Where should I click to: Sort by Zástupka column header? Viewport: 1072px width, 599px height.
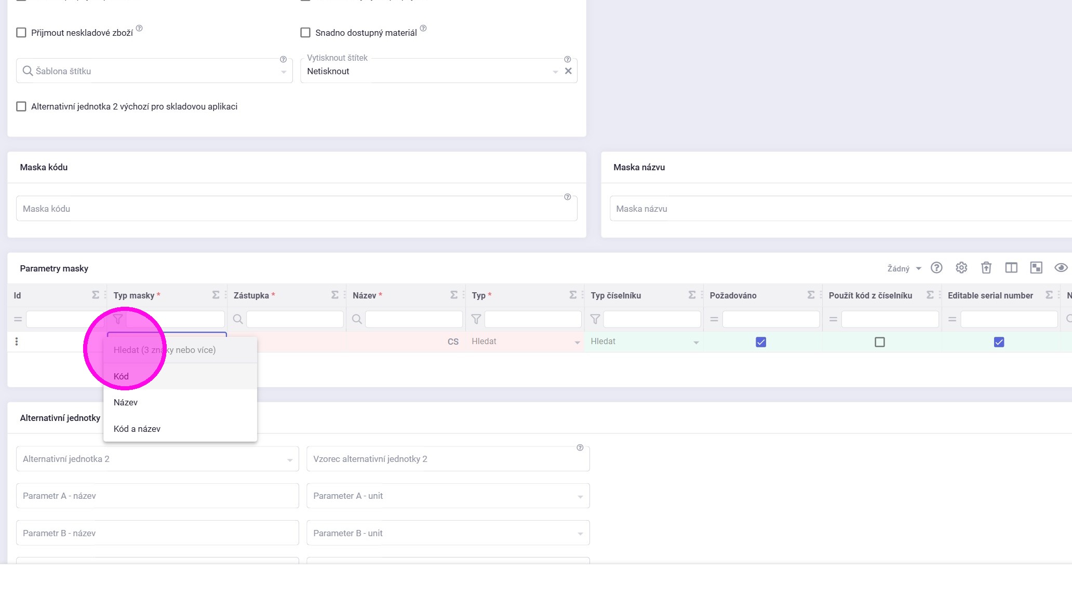(251, 295)
